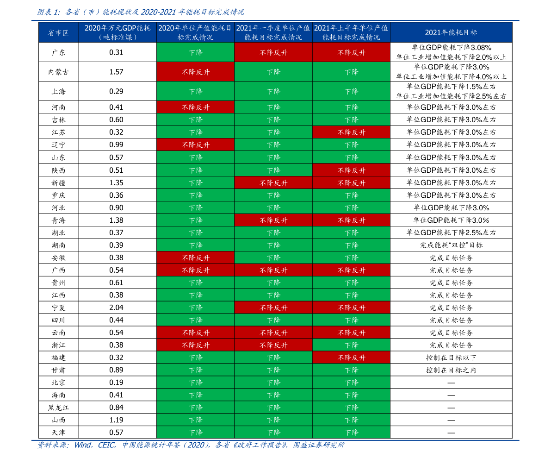Image resolution: width=551 pixels, height=458 pixels.
Task: Select the value '1.35' in the 新疆 row
Action: click(x=116, y=182)
